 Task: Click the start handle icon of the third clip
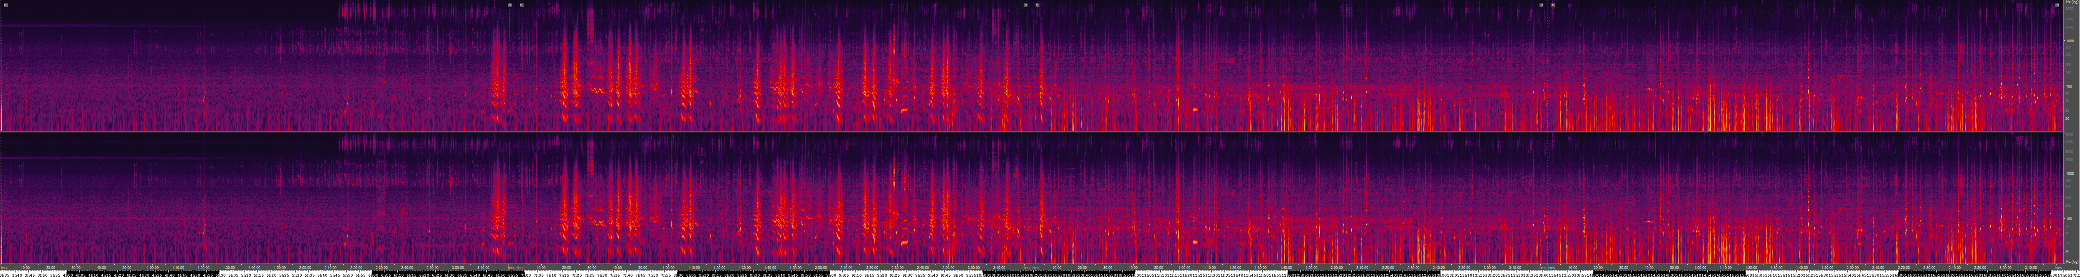tap(1037, 5)
